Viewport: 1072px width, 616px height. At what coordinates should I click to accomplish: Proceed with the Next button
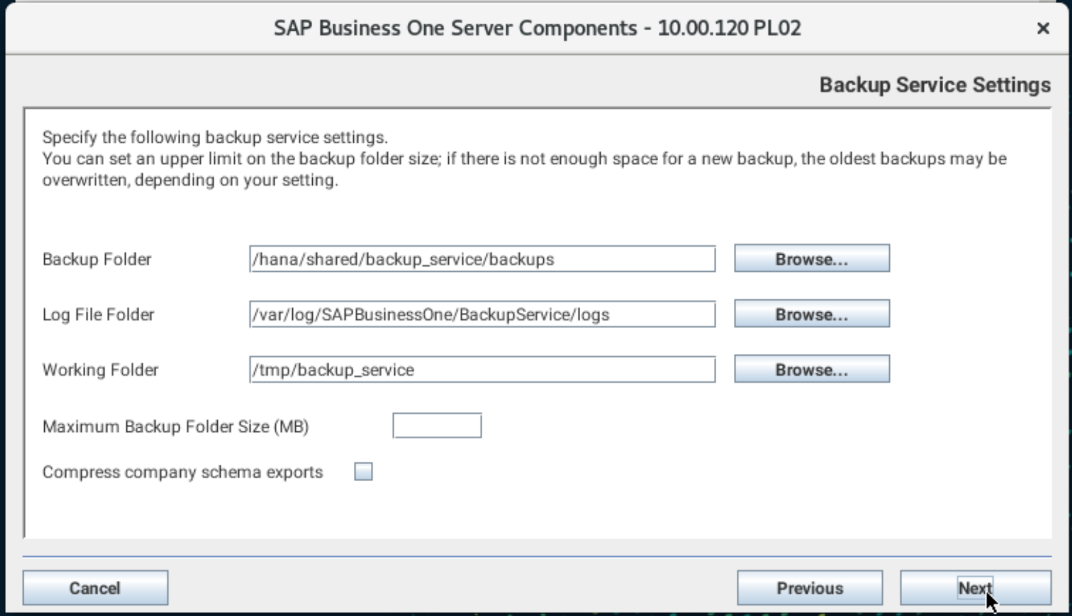(975, 588)
